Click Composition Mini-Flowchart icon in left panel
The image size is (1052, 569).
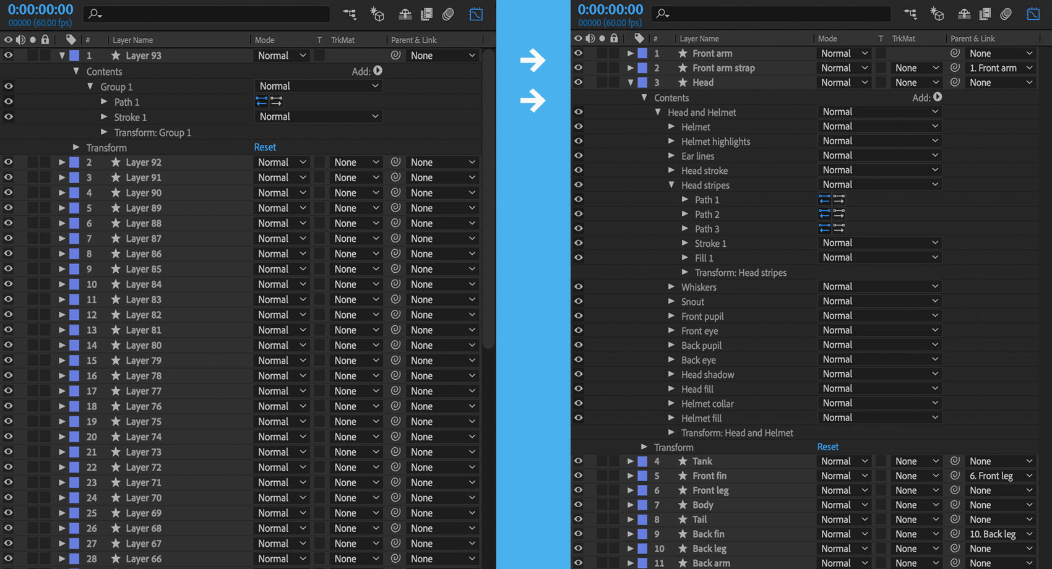pyautogui.click(x=350, y=14)
